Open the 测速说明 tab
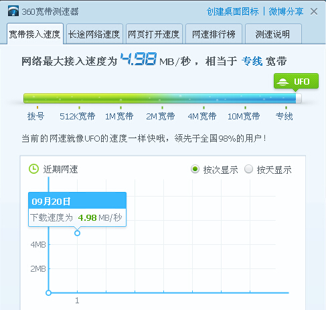Image resolution: width=326 pixels, height=310 pixels. tap(273, 34)
